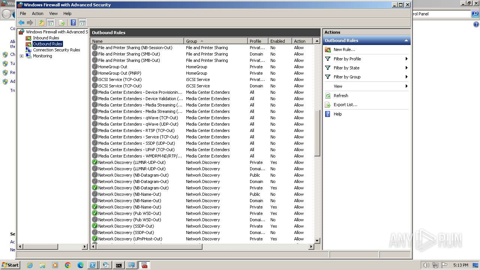
Task: Expand the Monitoring tree node
Action: point(21,56)
